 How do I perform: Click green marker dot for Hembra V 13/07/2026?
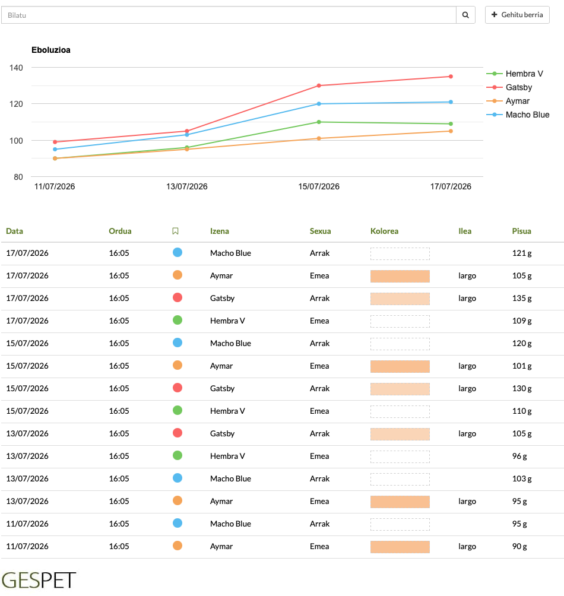coord(178,455)
